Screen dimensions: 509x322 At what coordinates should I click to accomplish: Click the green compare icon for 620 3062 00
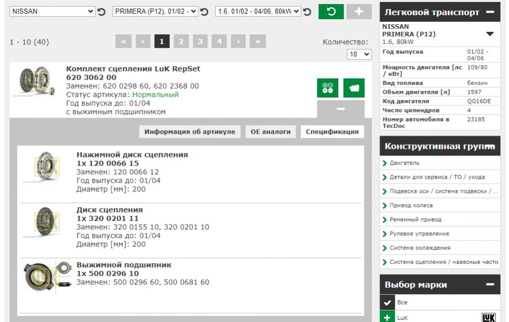(x=327, y=88)
